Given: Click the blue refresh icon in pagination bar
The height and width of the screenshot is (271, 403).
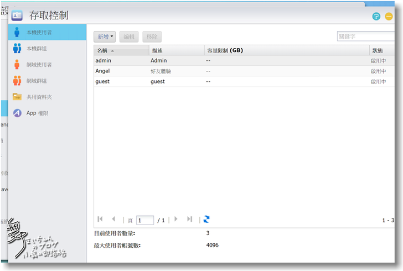Looking at the screenshot, I should (x=206, y=220).
